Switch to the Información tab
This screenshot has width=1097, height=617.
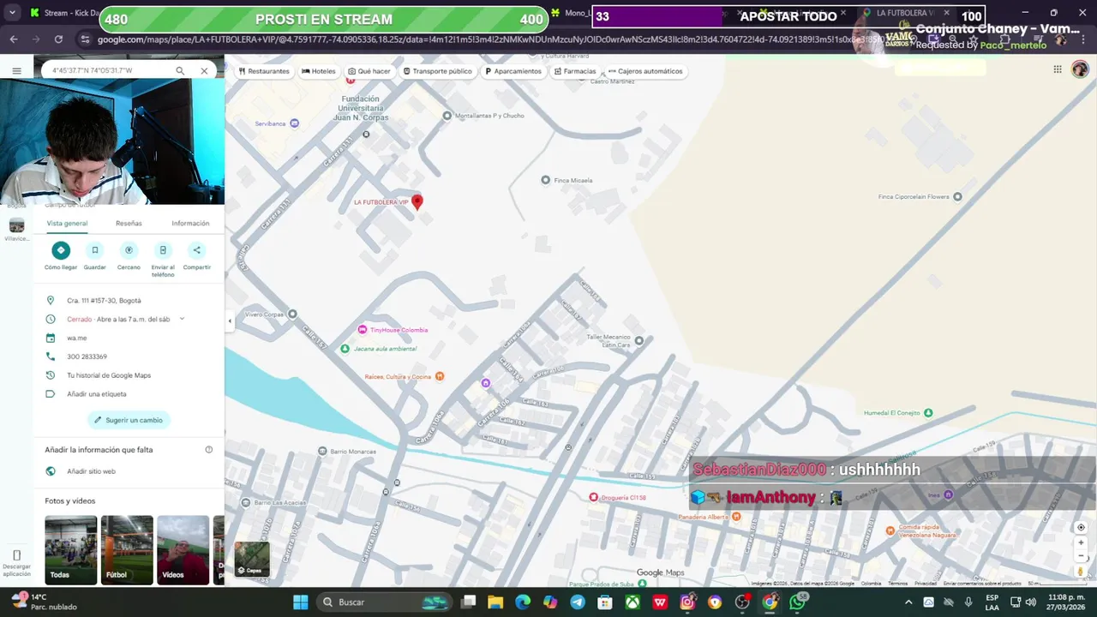pyautogui.click(x=190, y=223)
